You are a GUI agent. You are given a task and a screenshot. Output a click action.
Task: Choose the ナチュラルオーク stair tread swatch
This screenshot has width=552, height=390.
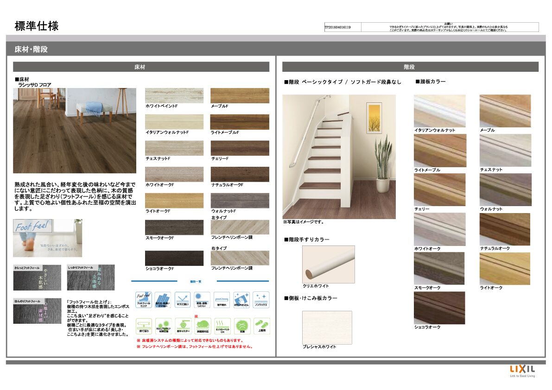point(505,229)
